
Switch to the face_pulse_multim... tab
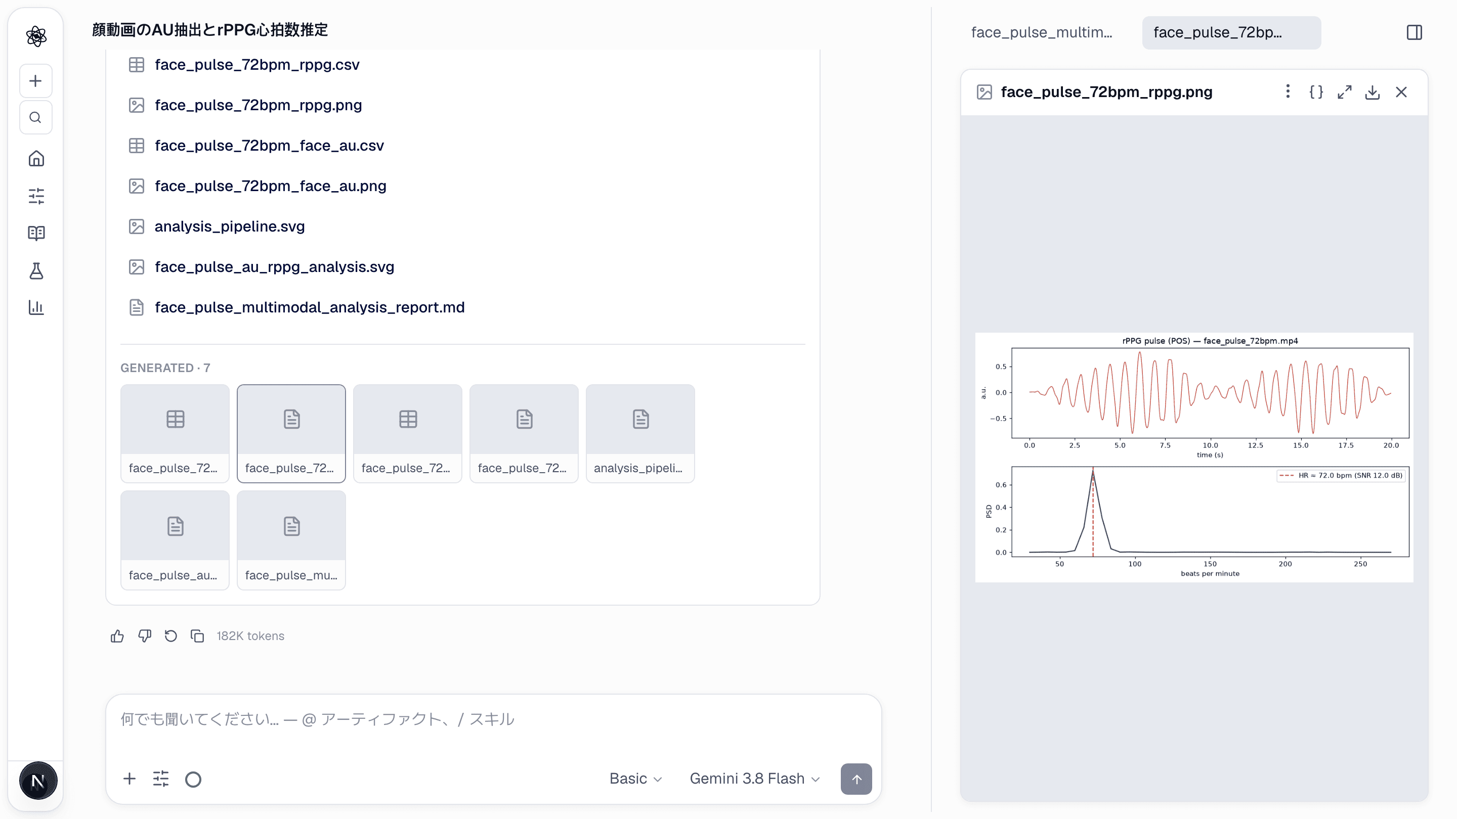tap(1041, 32)
